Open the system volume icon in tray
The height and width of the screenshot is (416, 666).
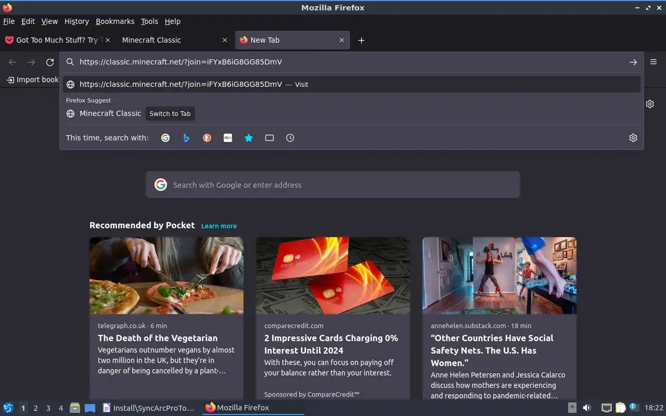point(587,408)
